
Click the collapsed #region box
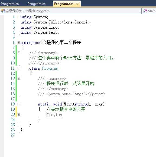coord(54,114)
